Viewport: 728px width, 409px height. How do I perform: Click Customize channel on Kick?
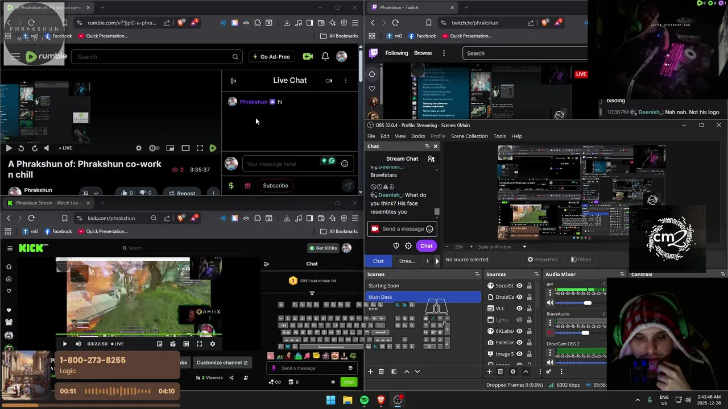[x=222, y=363]
